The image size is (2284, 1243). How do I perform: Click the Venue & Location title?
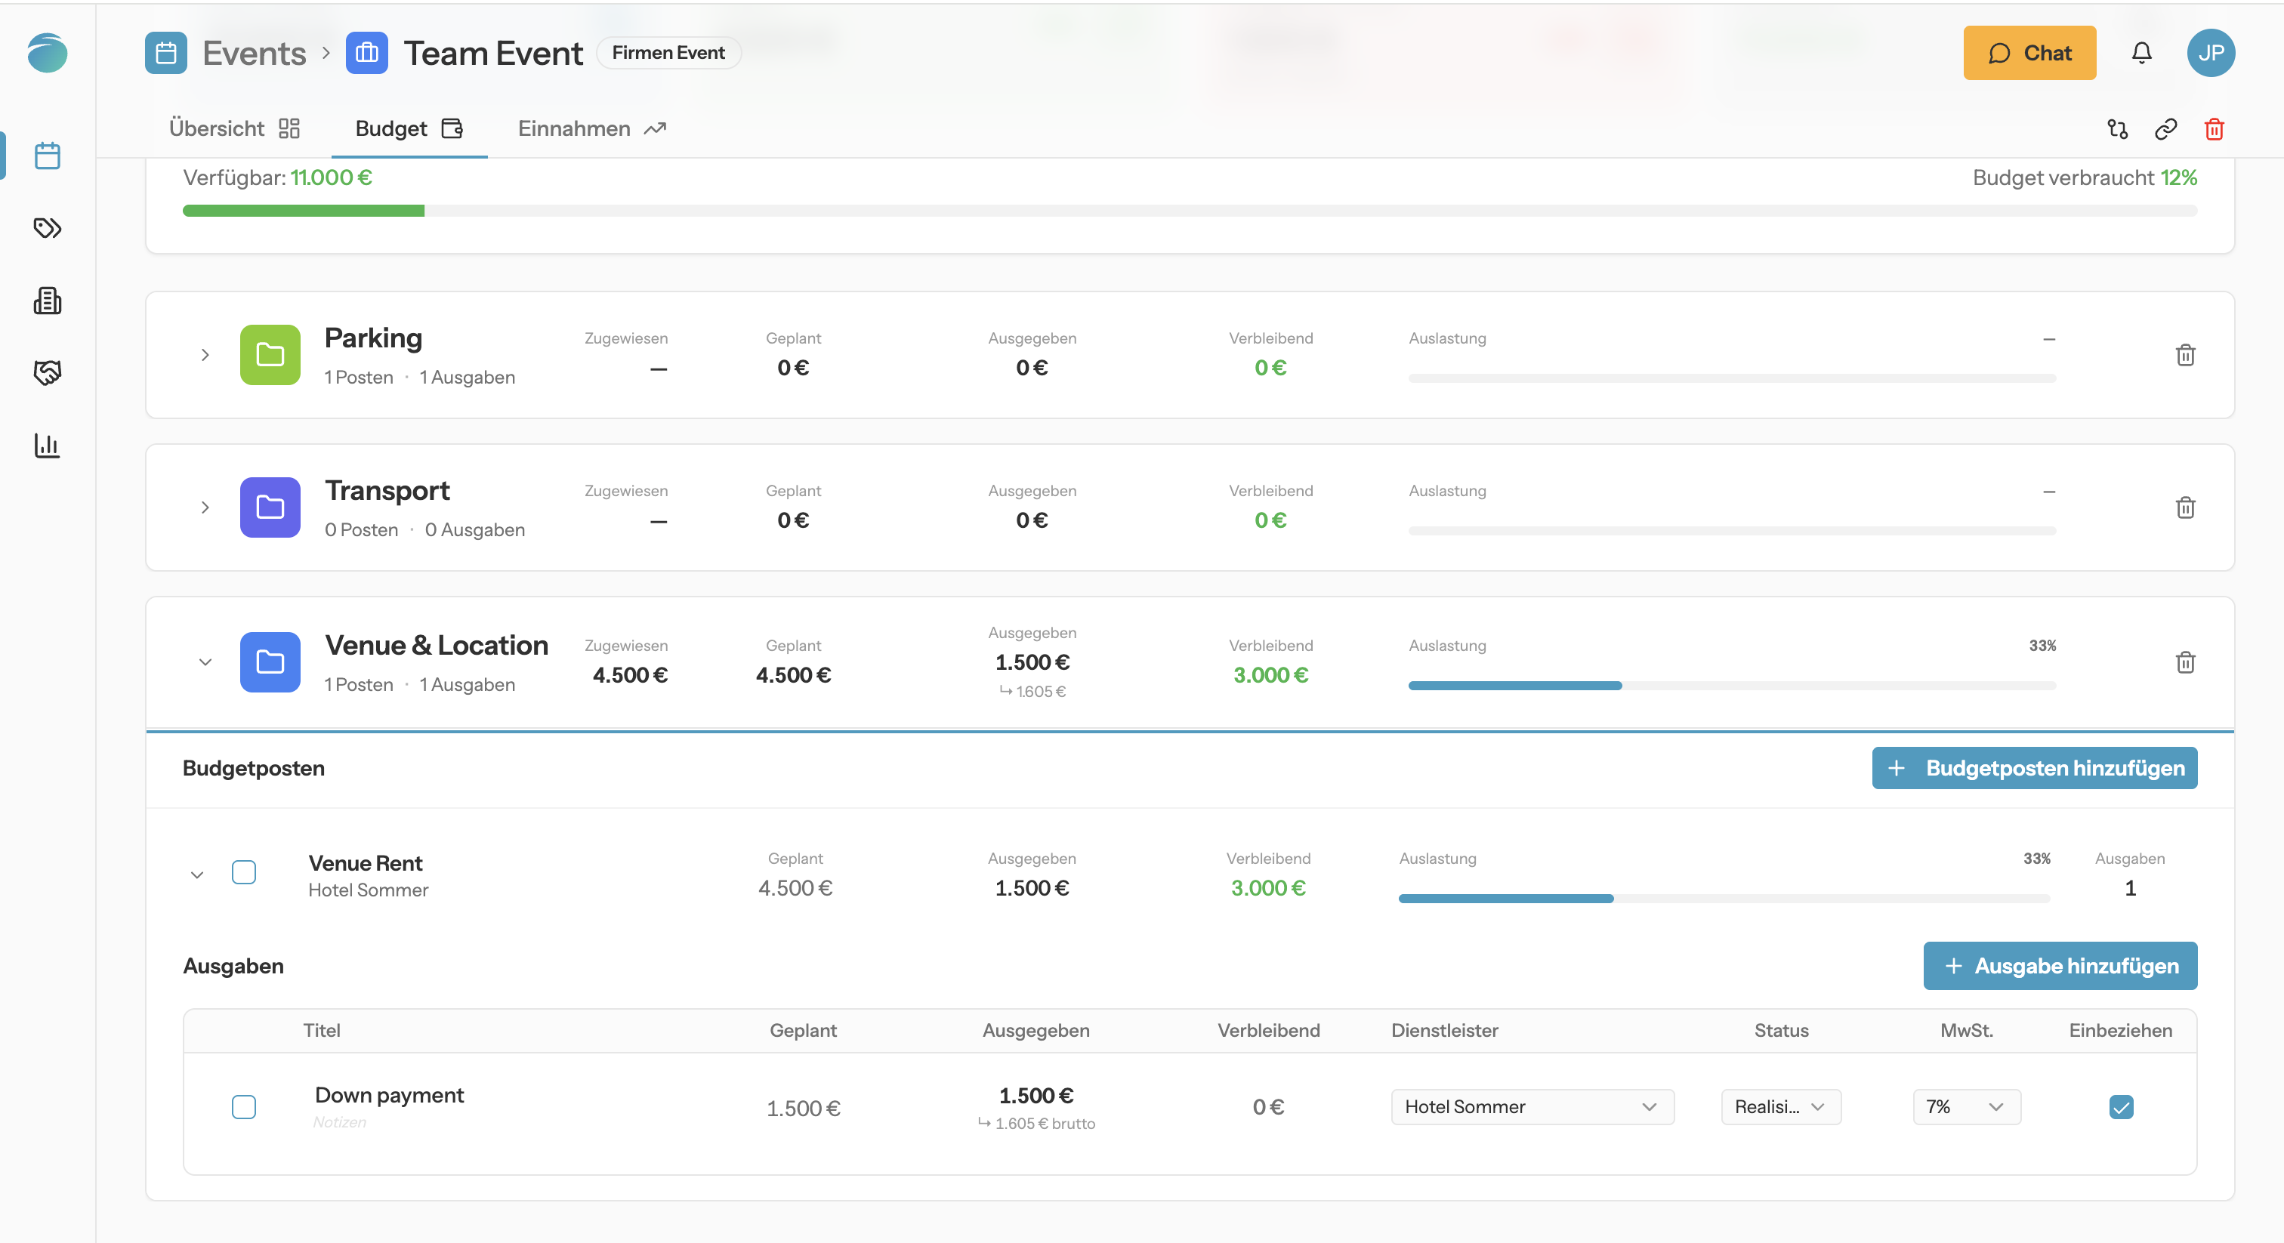437,645
